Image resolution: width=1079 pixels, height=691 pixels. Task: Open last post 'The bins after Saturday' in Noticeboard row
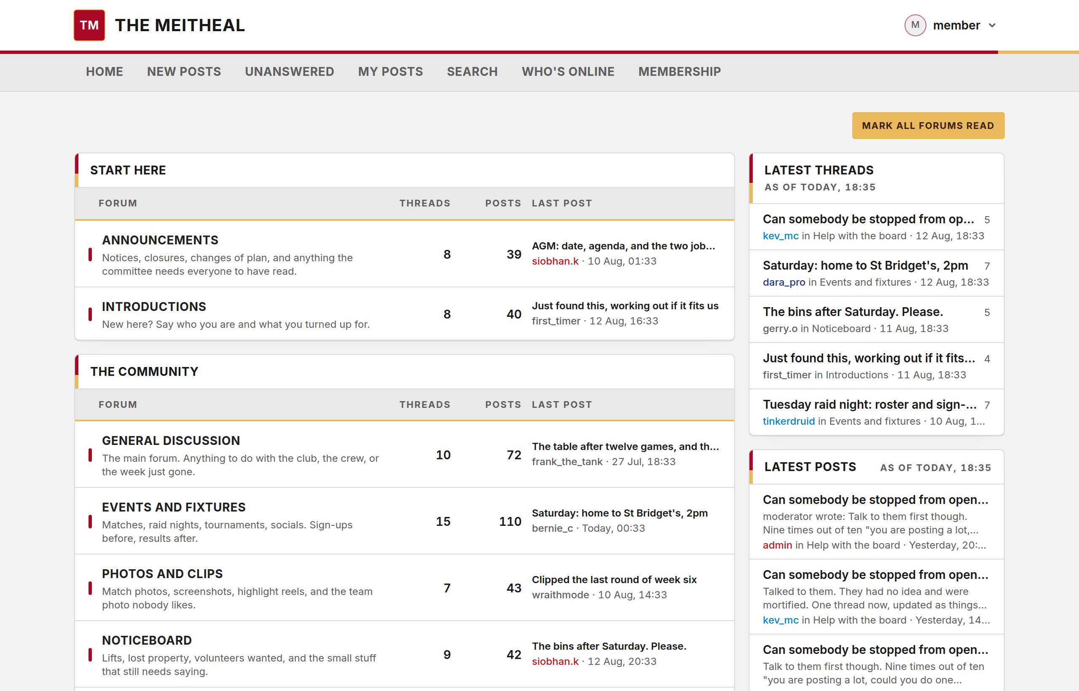(609, 646)
